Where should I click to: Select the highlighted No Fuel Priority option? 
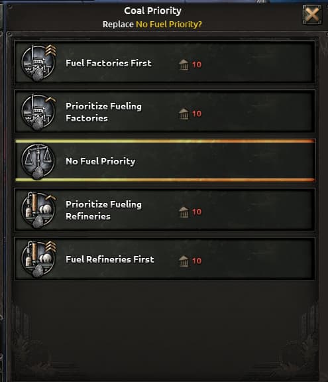click(165, 160)
